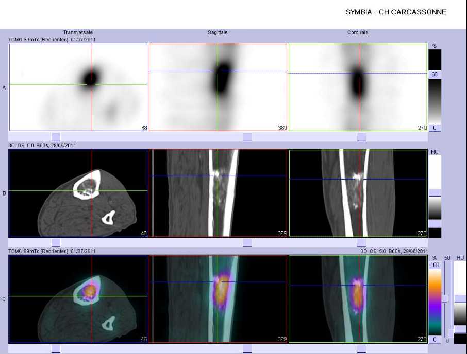
Task: Click the 0 lower threshold field in row A
Action: (435, 128)
